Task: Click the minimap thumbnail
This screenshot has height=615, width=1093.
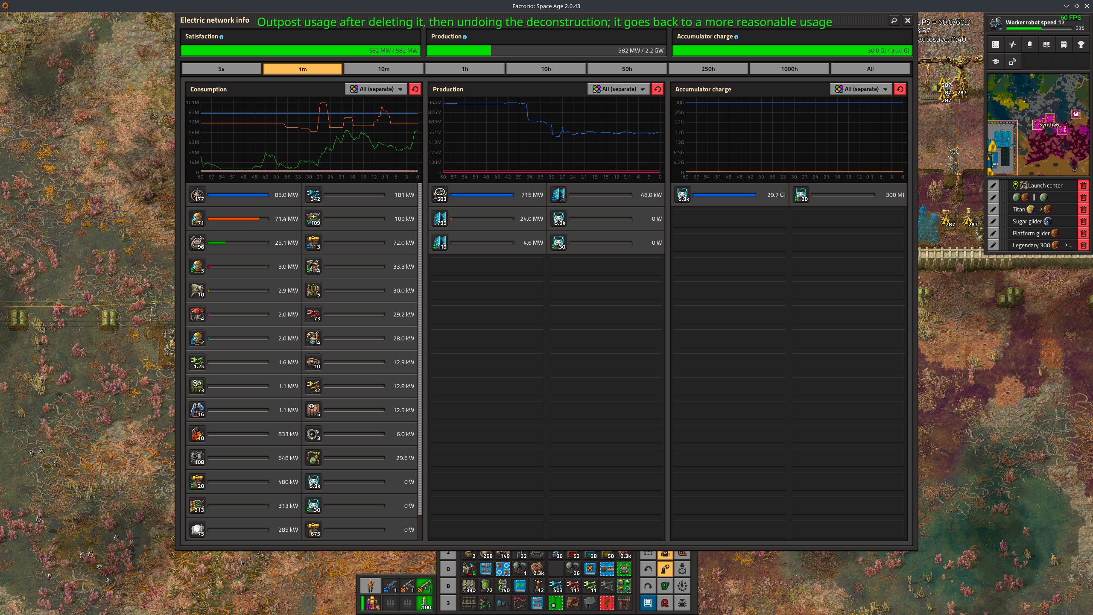Action: (x=1038, y=124)
